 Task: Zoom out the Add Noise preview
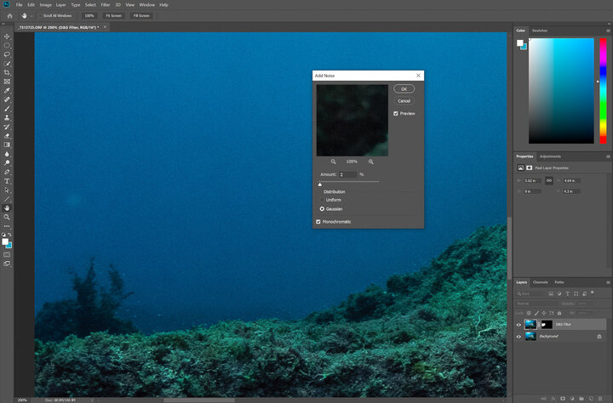333,161
